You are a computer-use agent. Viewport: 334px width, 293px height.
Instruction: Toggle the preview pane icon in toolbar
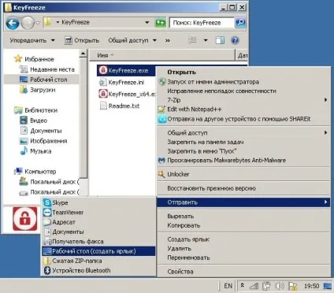220,40
